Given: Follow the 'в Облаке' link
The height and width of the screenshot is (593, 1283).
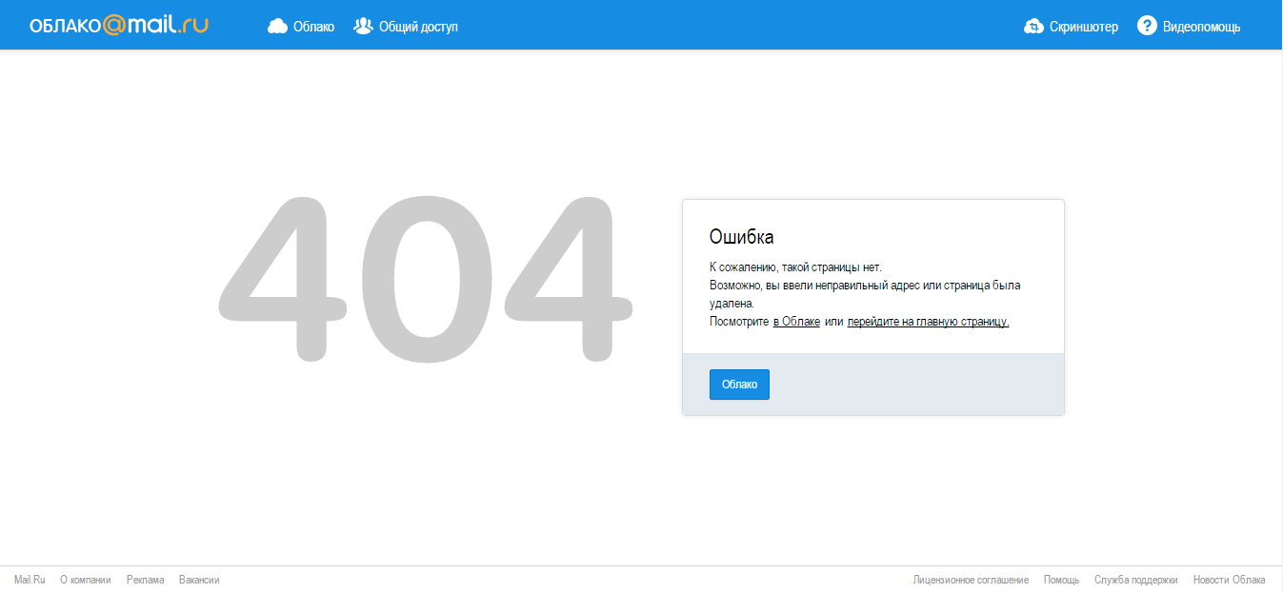Looking at the screenshot, I should 796,322.
